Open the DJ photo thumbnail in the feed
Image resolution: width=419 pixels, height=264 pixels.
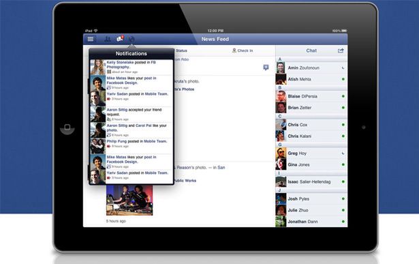129,201
